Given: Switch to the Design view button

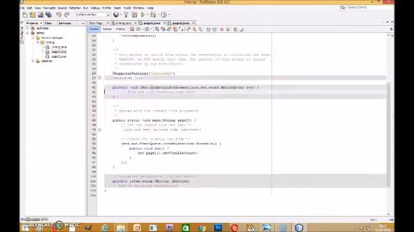Looking at the screenshot, I should tap(107, 29).
